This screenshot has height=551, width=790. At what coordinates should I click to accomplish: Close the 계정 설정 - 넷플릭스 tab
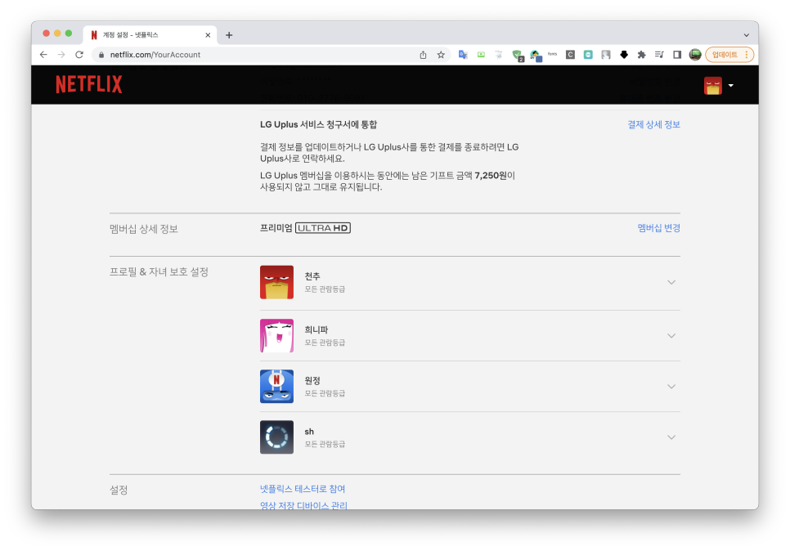tap(208, 35)
